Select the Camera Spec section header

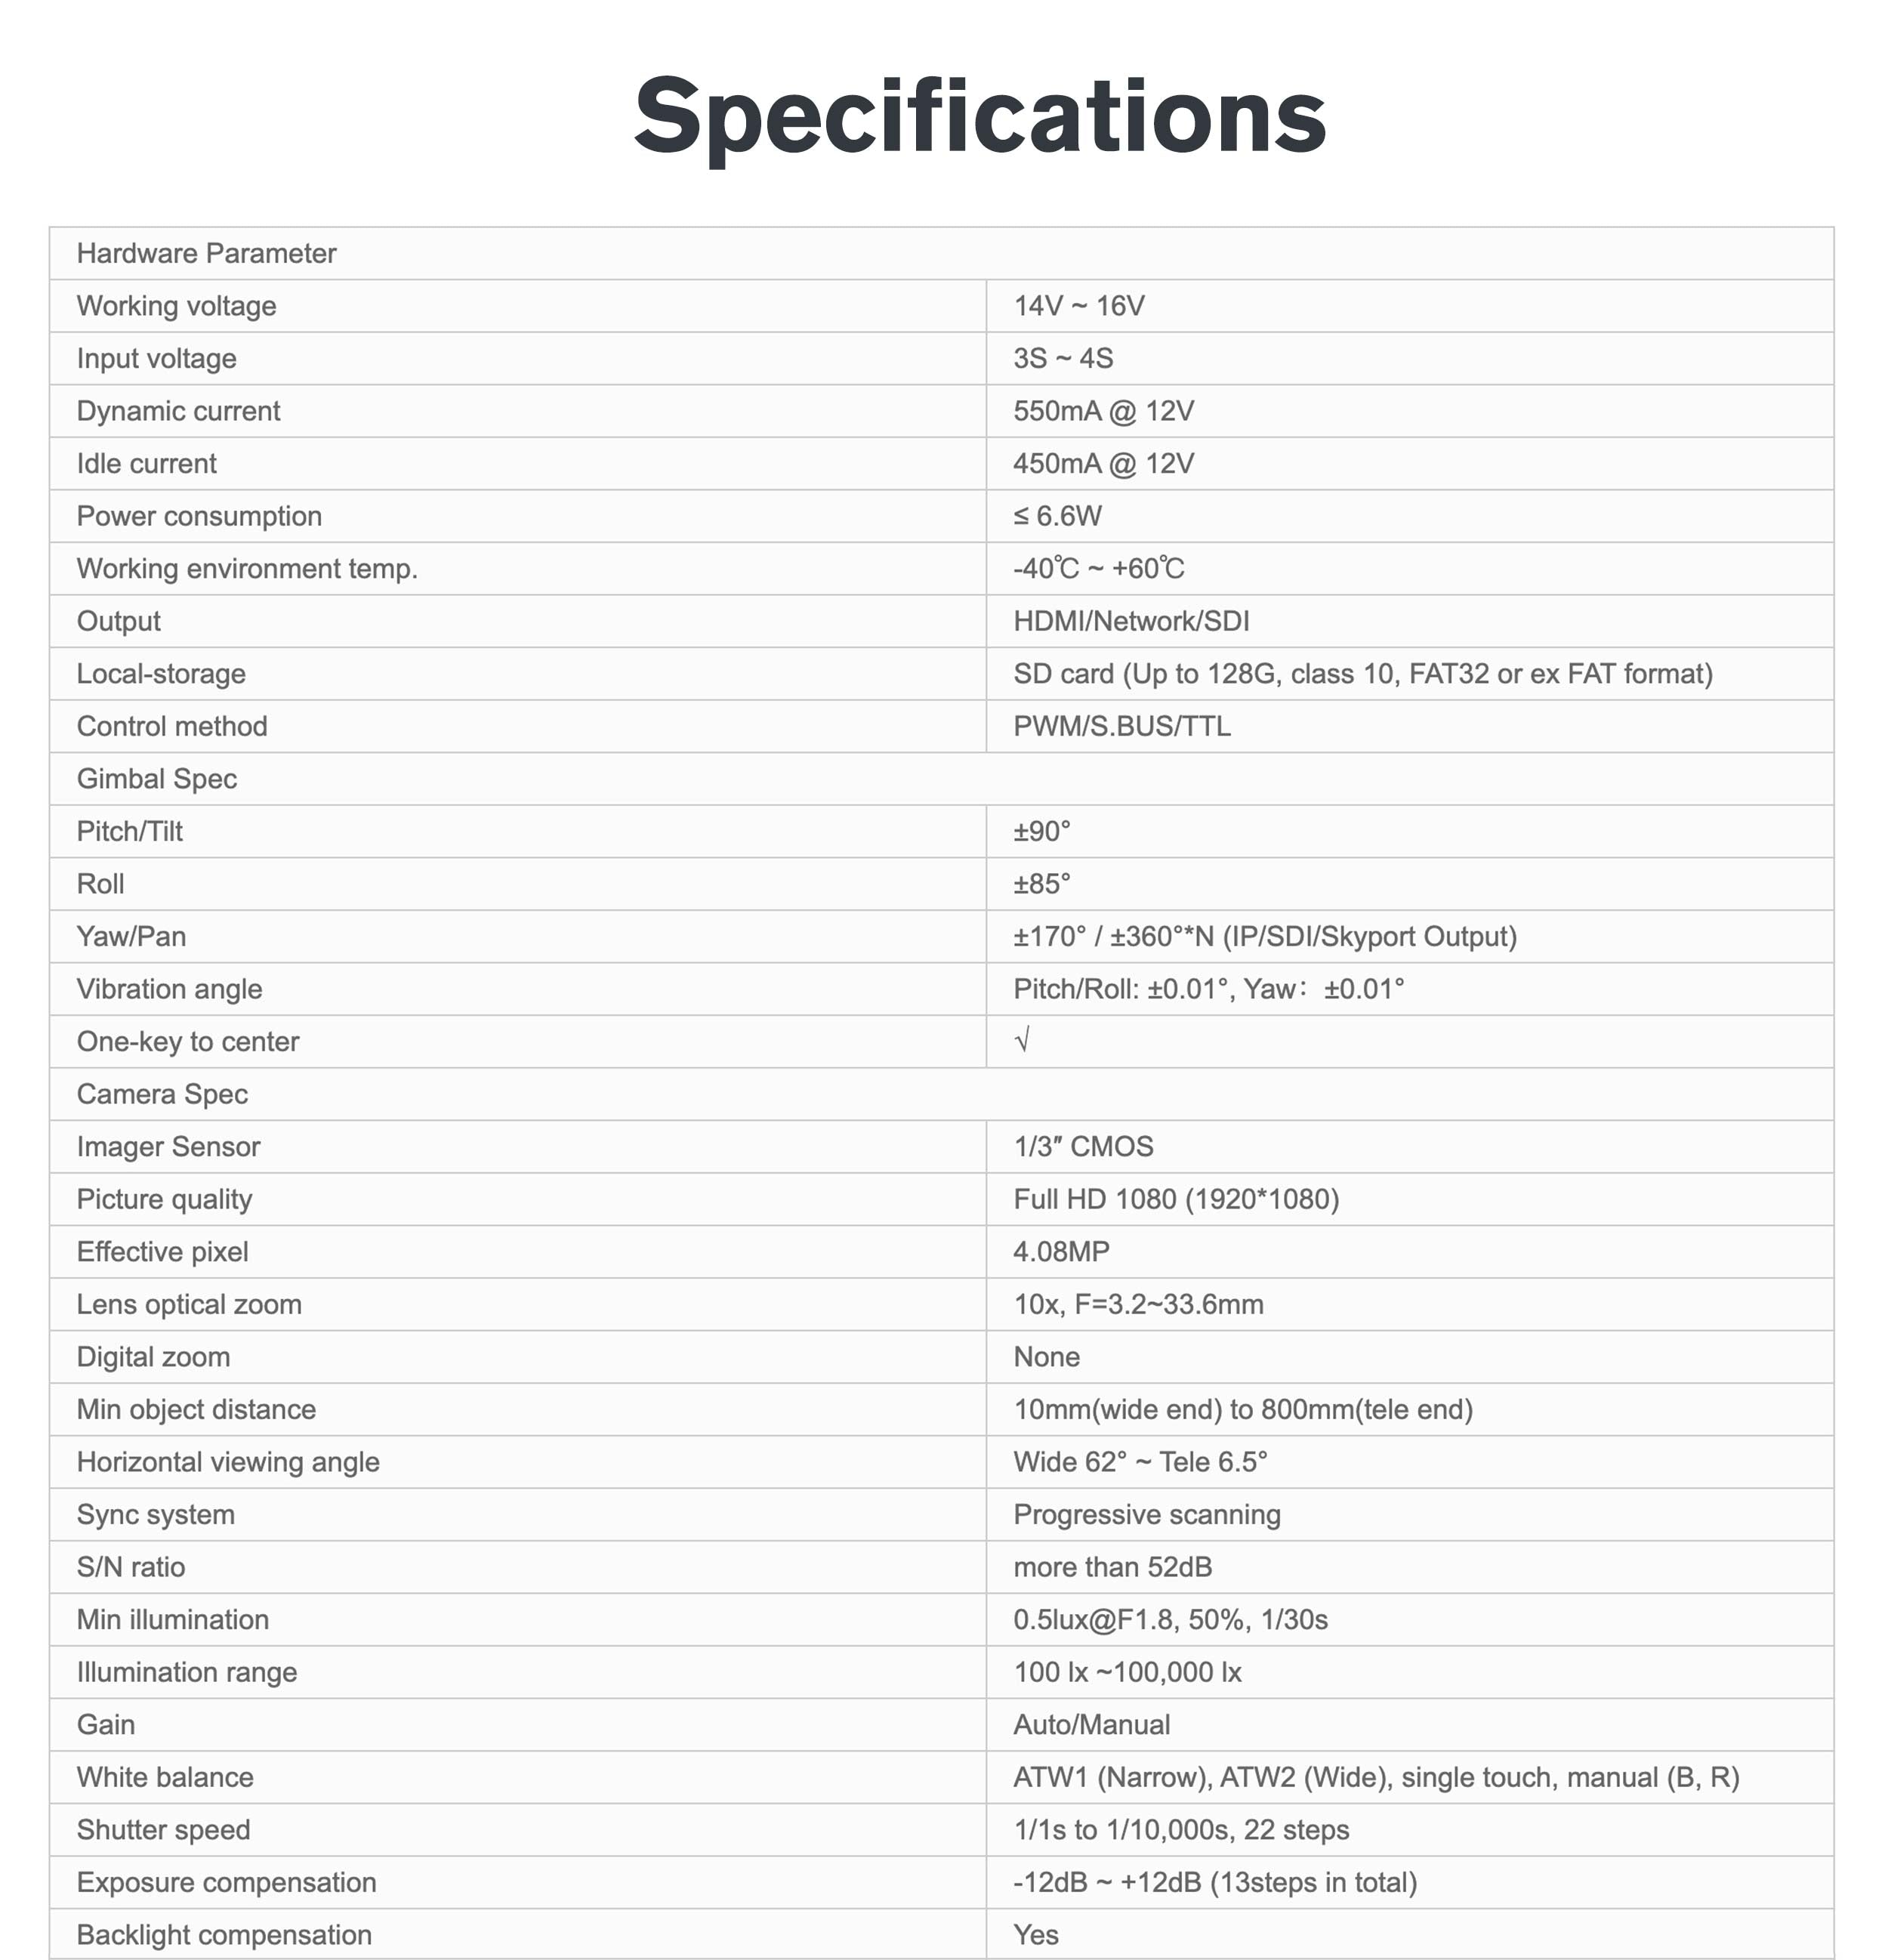(162, 1094)
